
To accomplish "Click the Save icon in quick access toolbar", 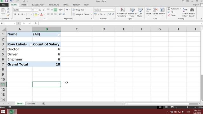I will tap(6, 1).
